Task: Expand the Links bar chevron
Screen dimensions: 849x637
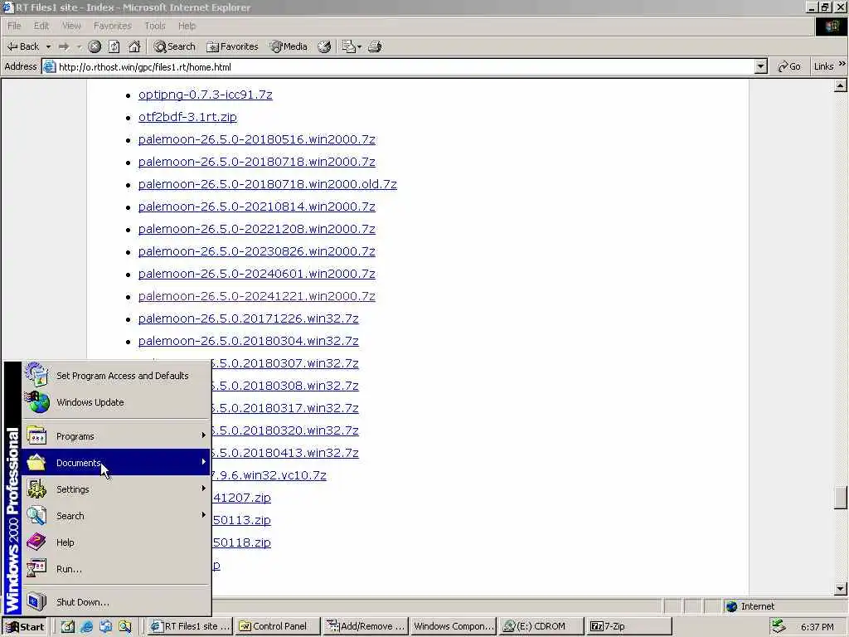Action: click(x=842, y=64)
